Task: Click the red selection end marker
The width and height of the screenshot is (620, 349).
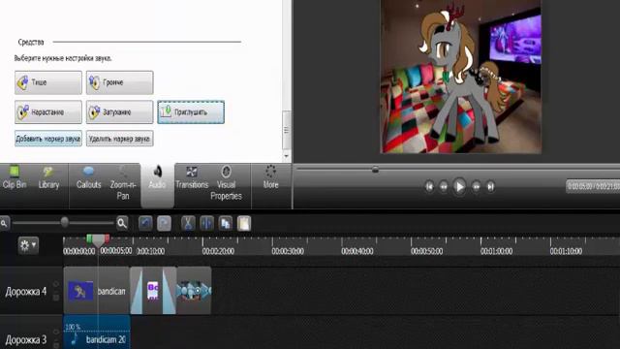Action: tap(107, 238)
